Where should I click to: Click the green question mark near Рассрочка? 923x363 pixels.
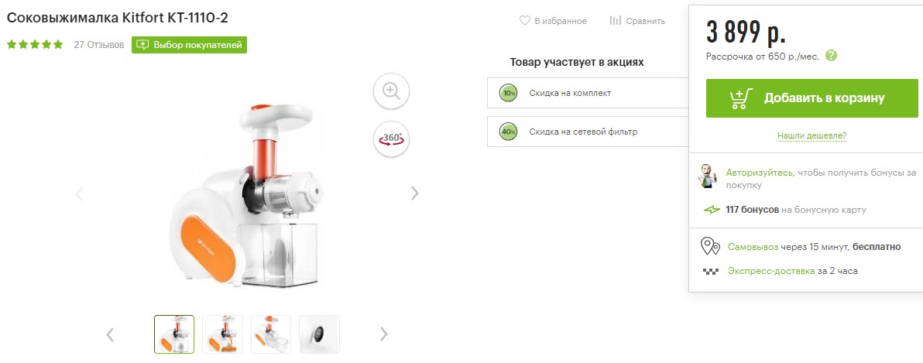coord(831,56)
